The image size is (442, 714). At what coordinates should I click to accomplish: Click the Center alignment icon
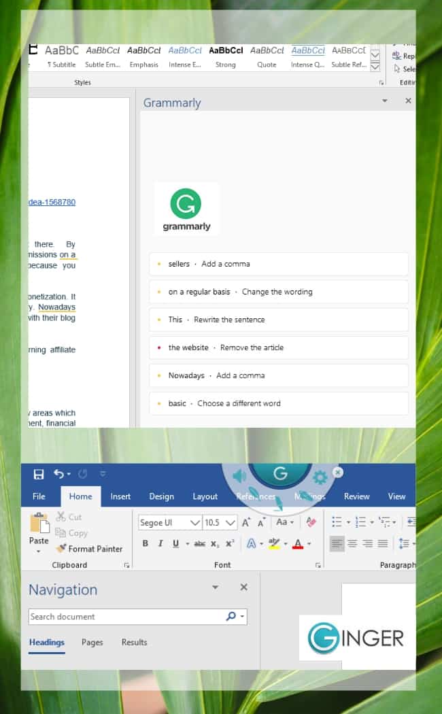pyautogui.click(x=352, y=543)
